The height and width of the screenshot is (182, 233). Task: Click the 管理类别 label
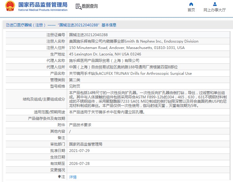[x=58, y=80]
